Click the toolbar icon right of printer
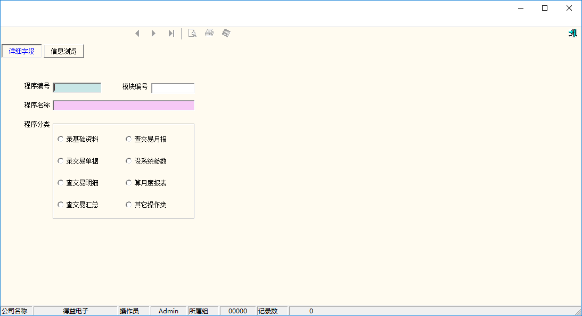The width and height of the screenshot is (582, 316). [226, 34]
